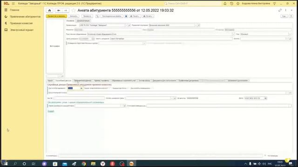This screenshot has width=298, height=167.
Task: Open the Home page icon button
Action: pos(50,10)
